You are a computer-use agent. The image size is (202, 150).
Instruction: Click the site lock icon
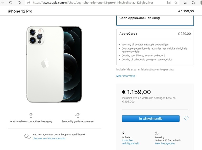[28, 3]
